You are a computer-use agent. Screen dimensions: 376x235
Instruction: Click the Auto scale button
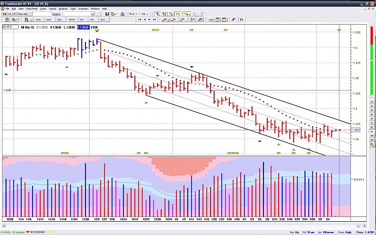point(211,20)
